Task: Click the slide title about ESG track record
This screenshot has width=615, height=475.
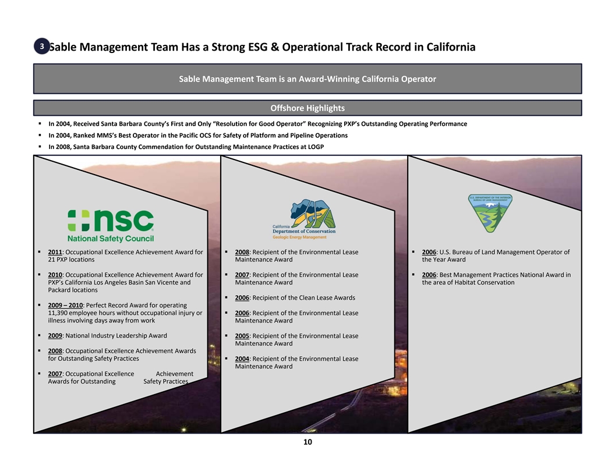Action: click(262, 47)
